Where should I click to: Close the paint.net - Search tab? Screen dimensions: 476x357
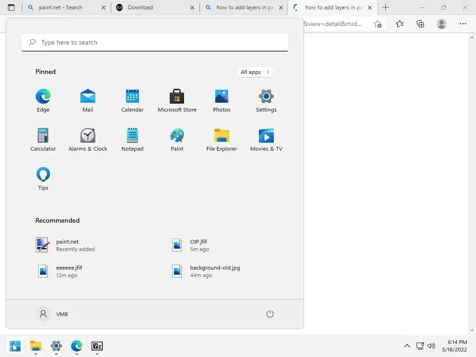pyautogui.click(x=103, y=7)
